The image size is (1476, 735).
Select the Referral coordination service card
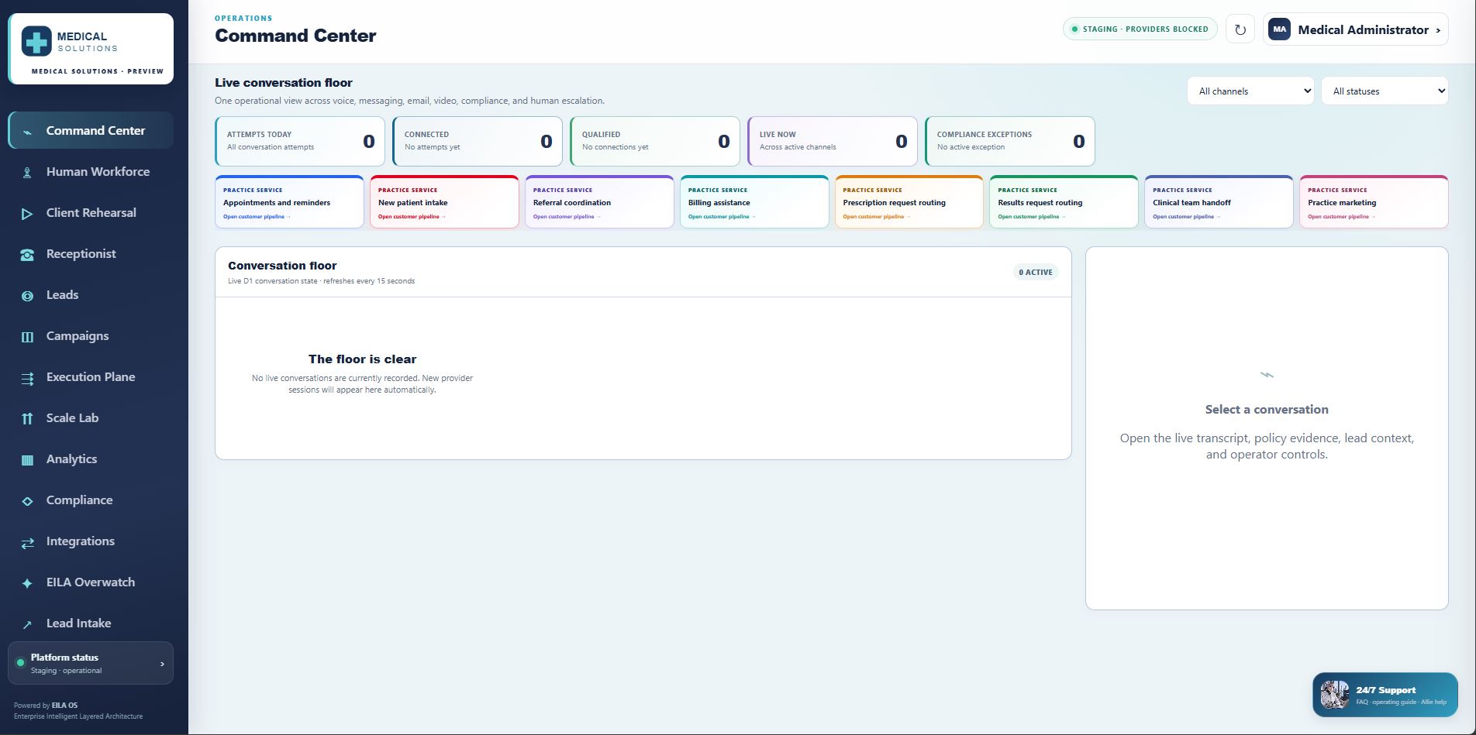(599, 202)
